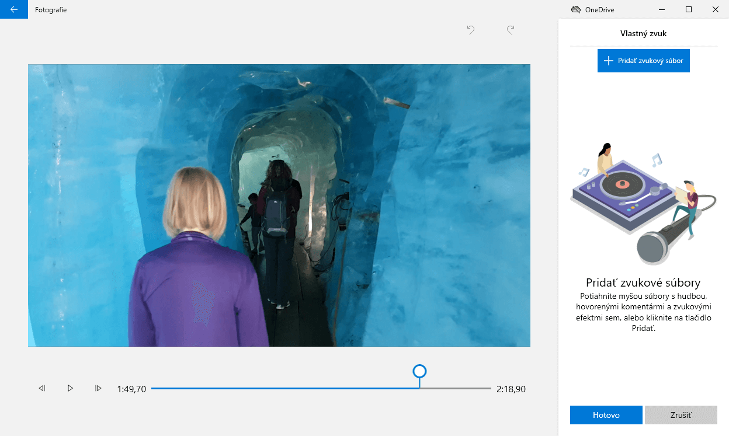Step forward to the next frame
This screenshot has height=436, width=729.
click(98, 388)
